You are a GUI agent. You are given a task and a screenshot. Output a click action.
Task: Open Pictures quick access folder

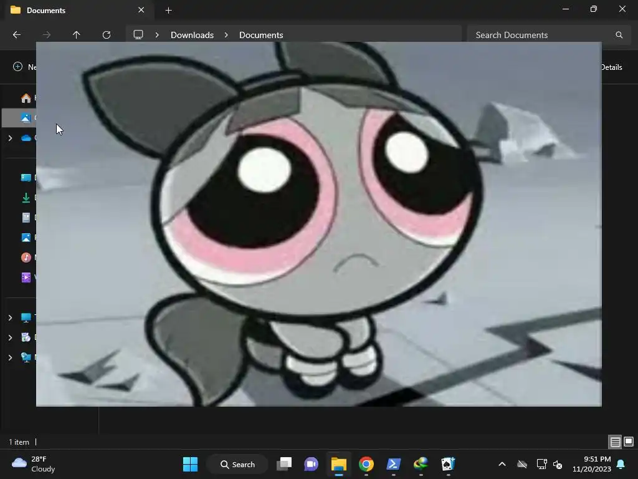click(26, 238)
